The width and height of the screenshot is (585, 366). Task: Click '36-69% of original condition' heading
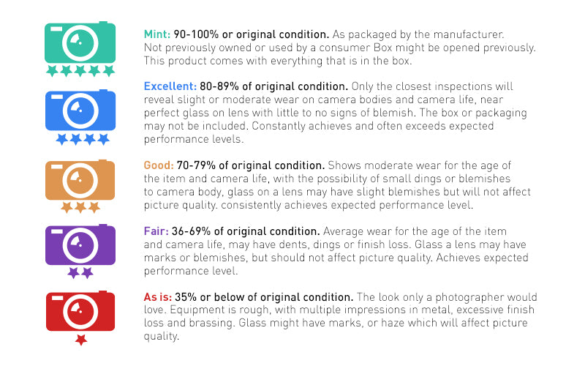(246, 231)
